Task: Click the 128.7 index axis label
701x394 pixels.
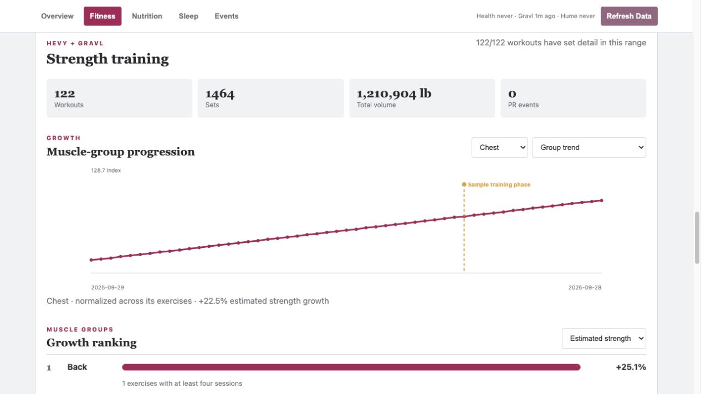Action: click(106, 170)
